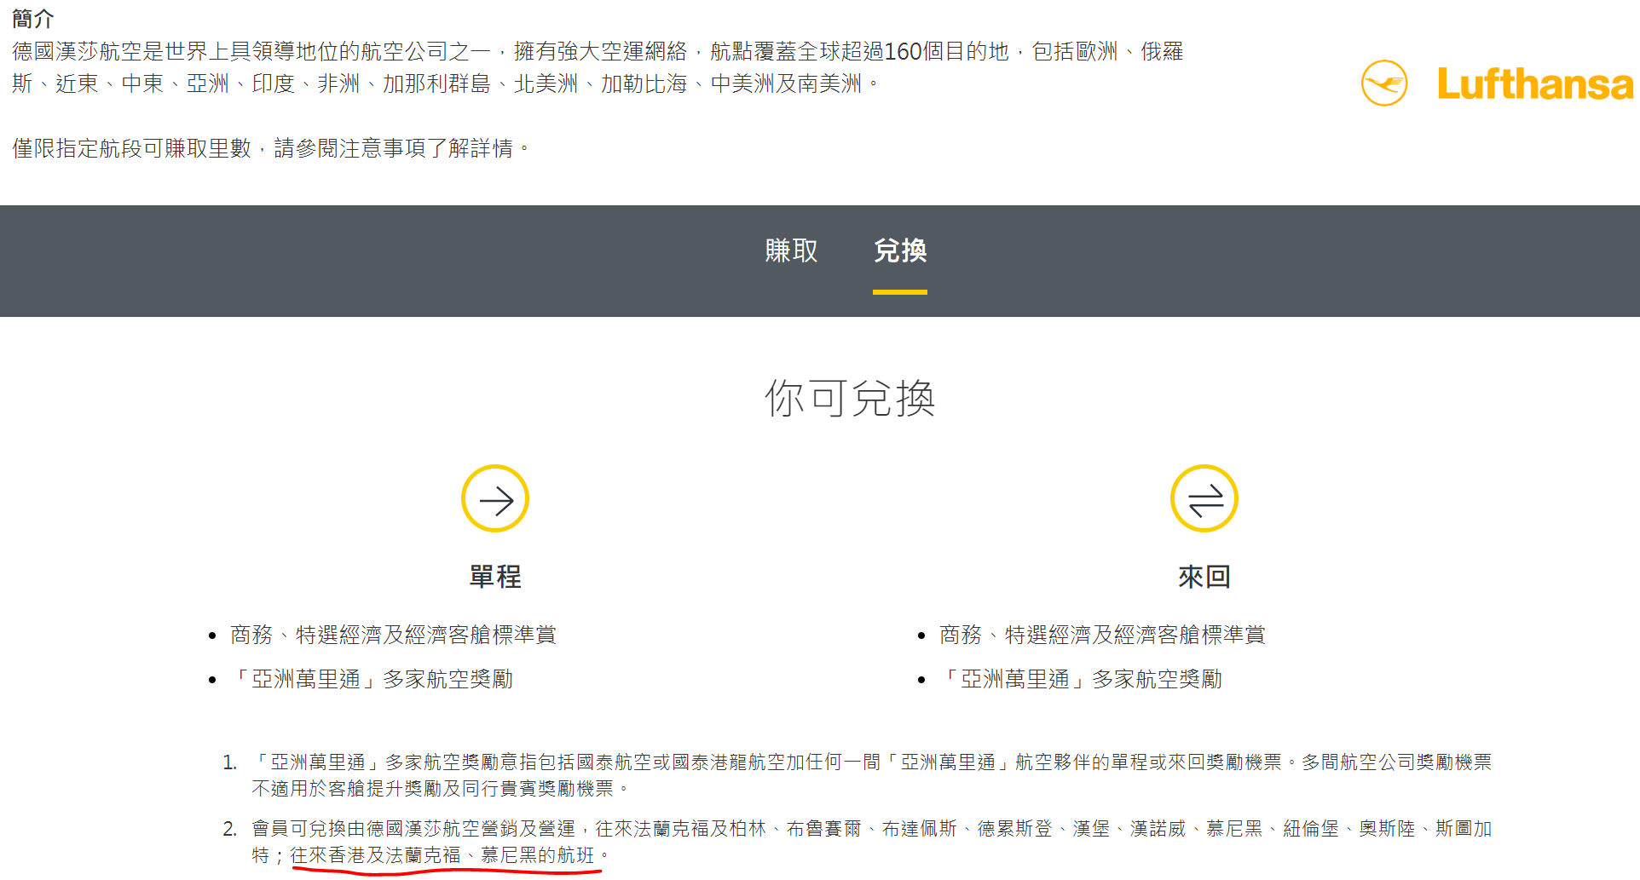Screen dimensions: 1640x880
Task: Click the 你可兌換 title
Action: click(850, 398)
